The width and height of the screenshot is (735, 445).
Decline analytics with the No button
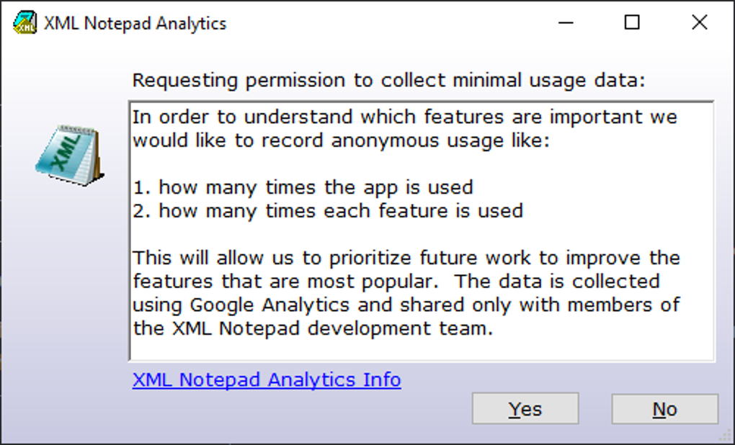pos(664,409)
